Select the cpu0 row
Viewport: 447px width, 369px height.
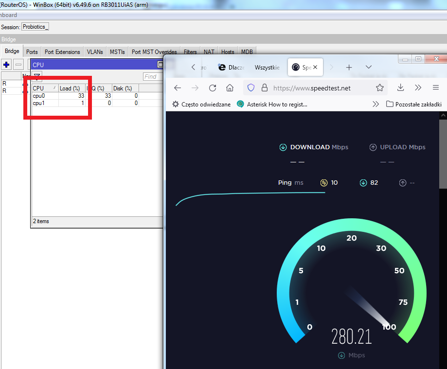97,96
